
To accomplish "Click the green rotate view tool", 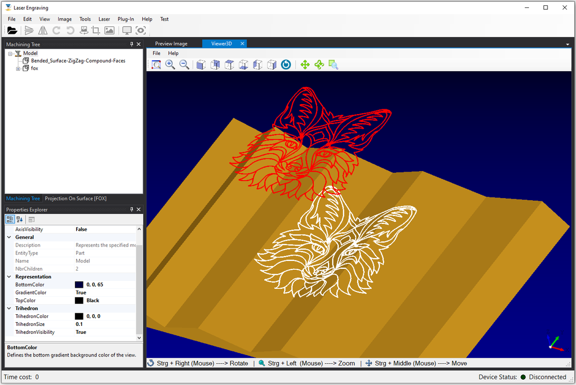I will click(x=319, y=64).
